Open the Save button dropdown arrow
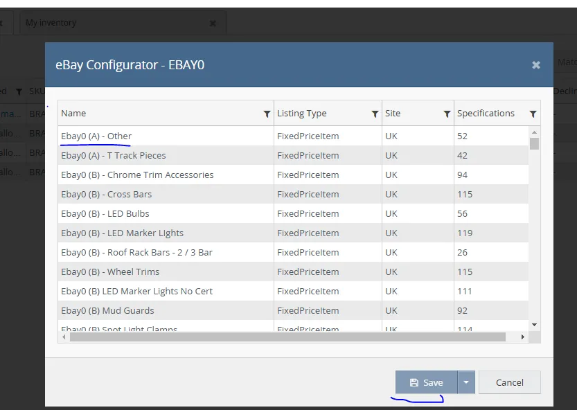The height and width of the screenshot is (410, 577). coord(466,382)
